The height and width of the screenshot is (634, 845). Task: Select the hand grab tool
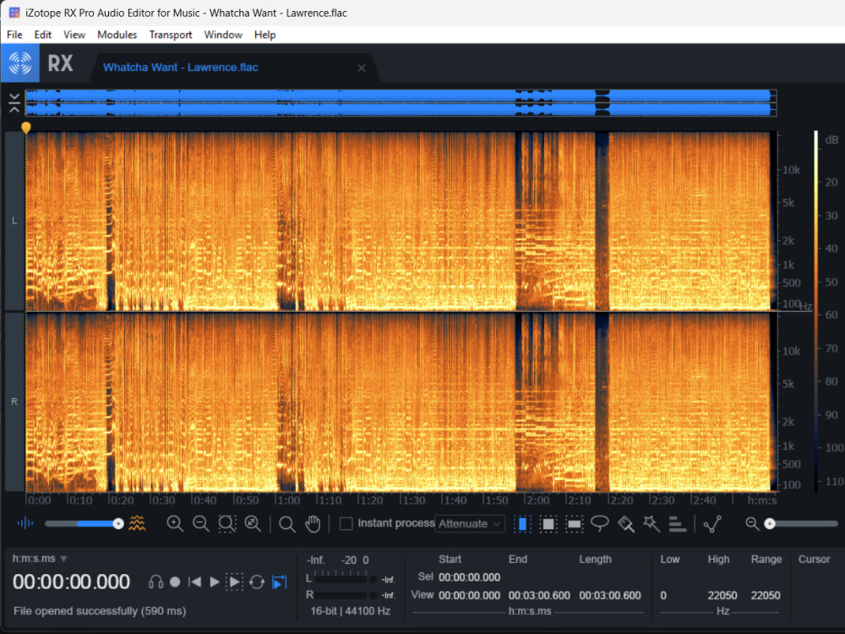tap(313, 523)
